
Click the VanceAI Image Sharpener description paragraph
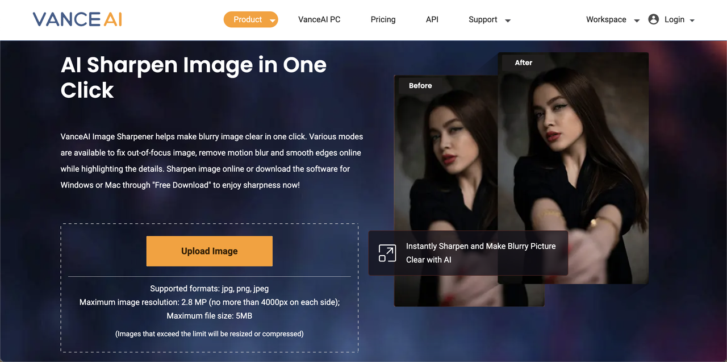coord(212,161)
